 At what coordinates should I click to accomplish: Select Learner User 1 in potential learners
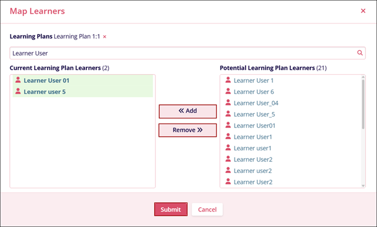(253, 80)
